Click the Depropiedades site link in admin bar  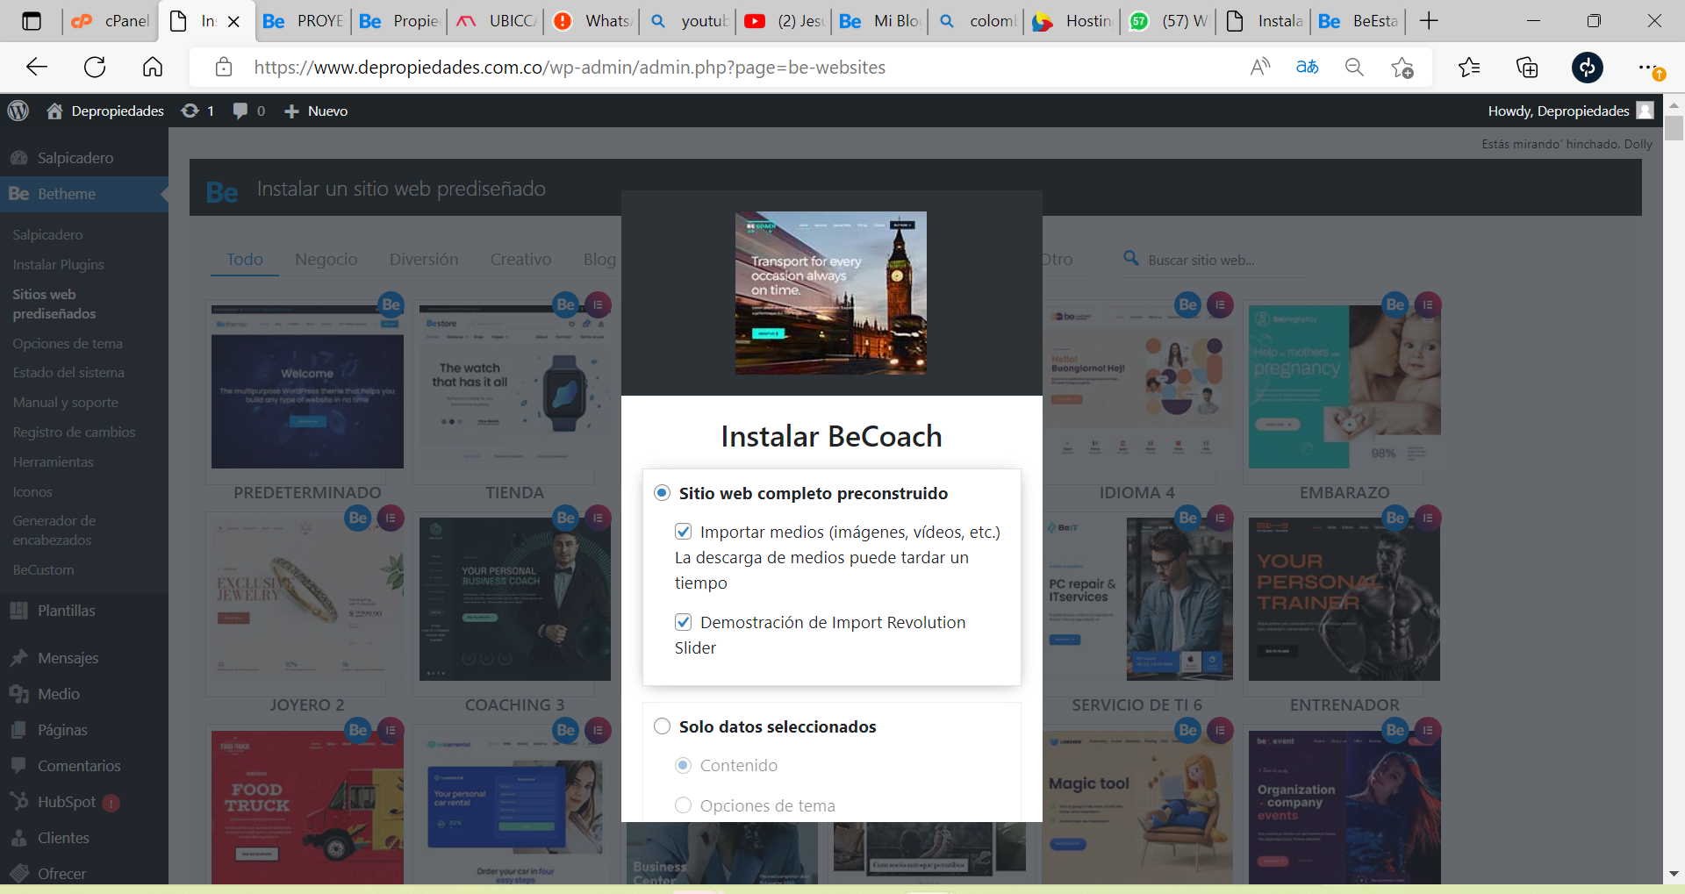click(105, 111)
